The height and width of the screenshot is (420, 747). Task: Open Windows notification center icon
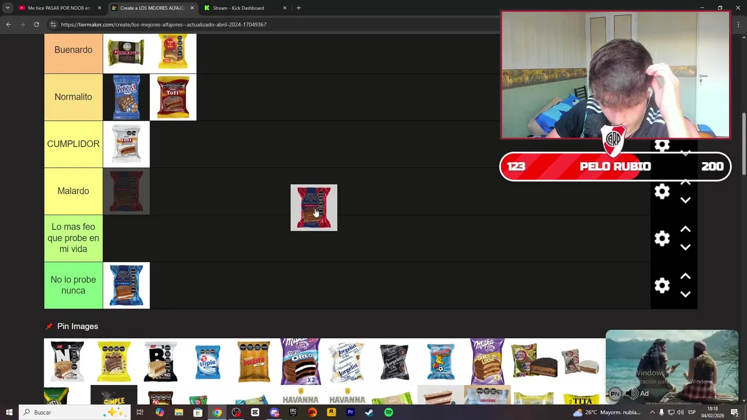(x=735, y=412)
